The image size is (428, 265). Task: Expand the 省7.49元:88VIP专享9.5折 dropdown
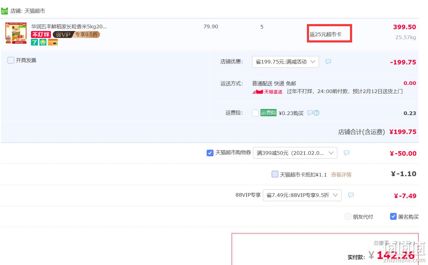pyautogui.click(x=302, y=195)
